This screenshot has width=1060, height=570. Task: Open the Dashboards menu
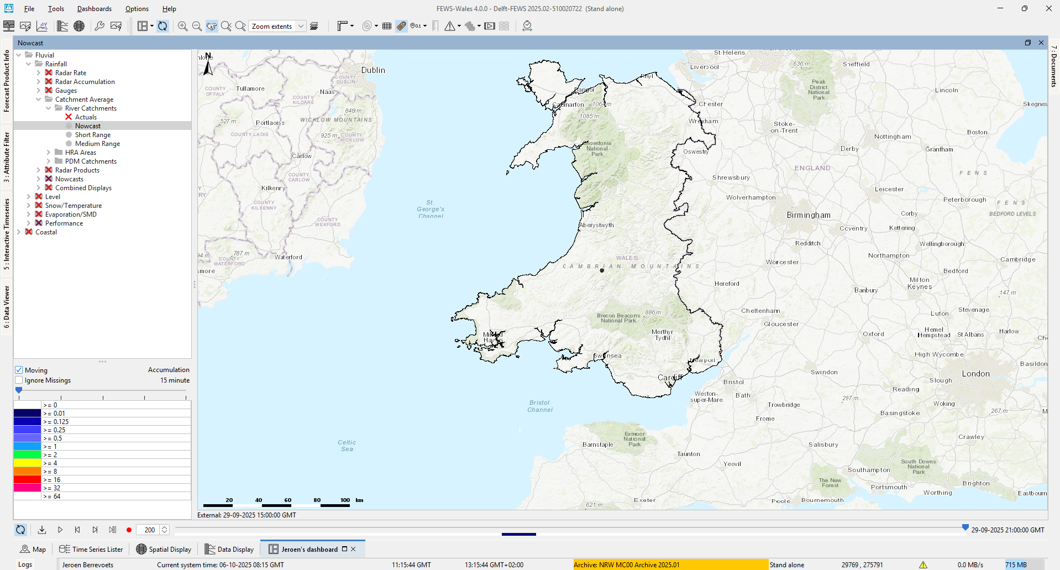pyautogui.click(x=94, y=9)
